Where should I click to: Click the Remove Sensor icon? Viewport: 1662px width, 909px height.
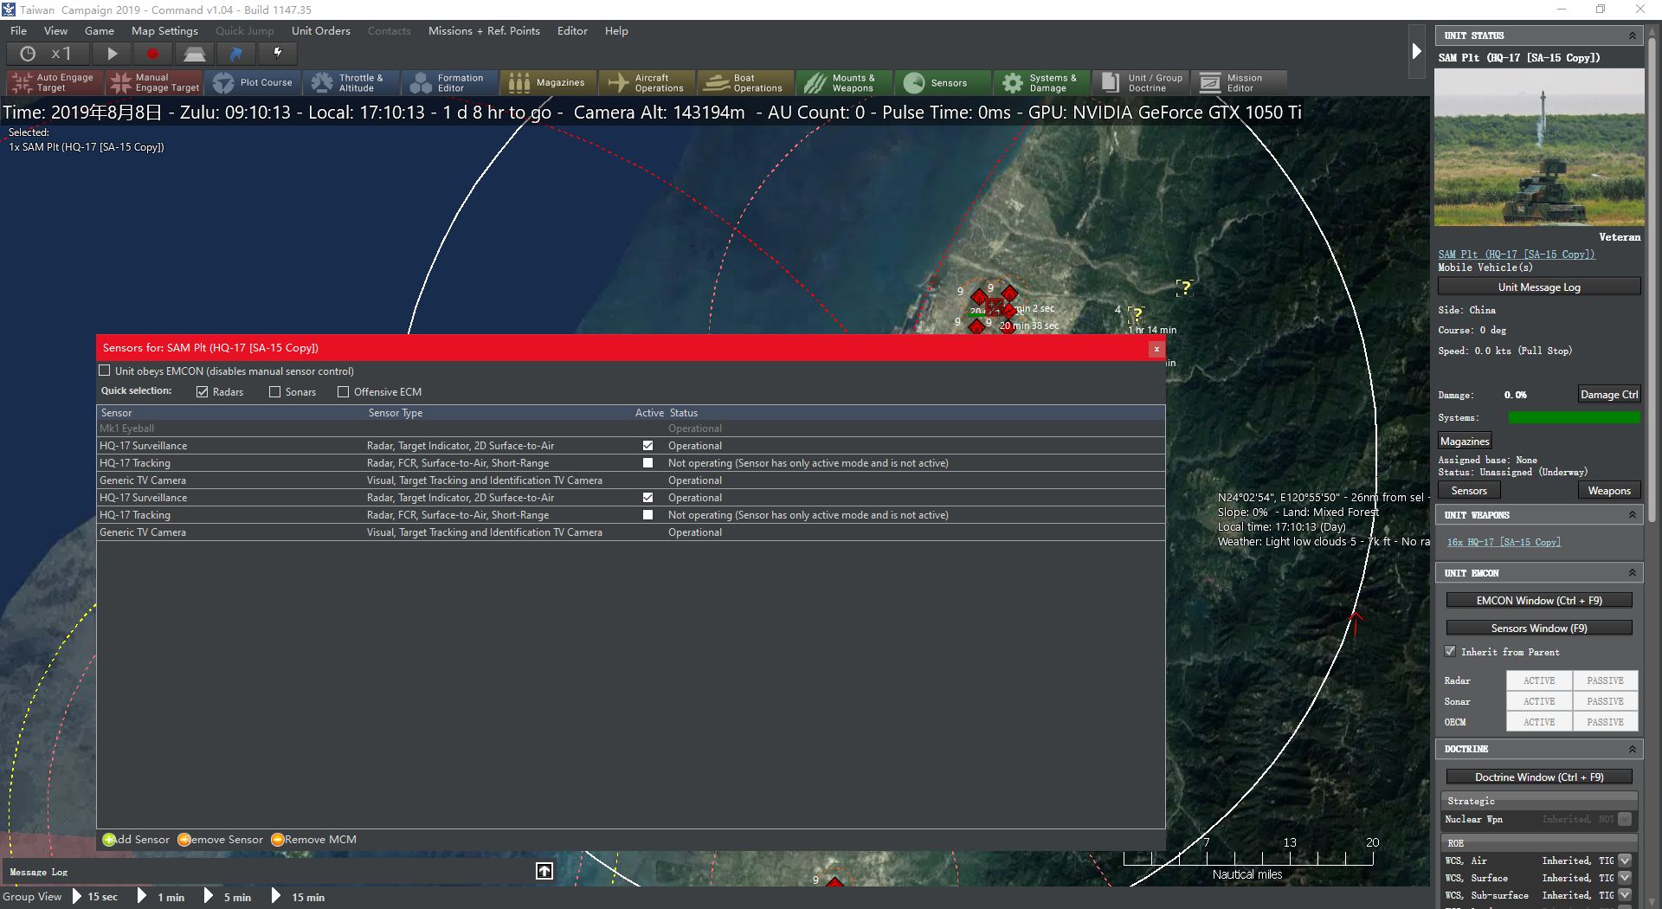pyautogui.click(x=184, y=840)
